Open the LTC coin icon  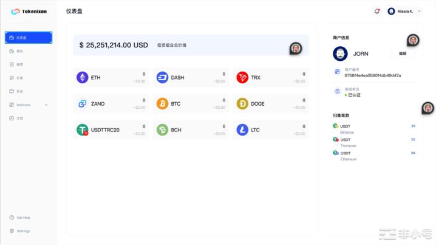242,129
